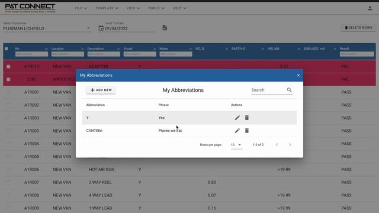379x213 pixels.
Task: Open the Rows per page dropdown
Action: tap(236, 144)
